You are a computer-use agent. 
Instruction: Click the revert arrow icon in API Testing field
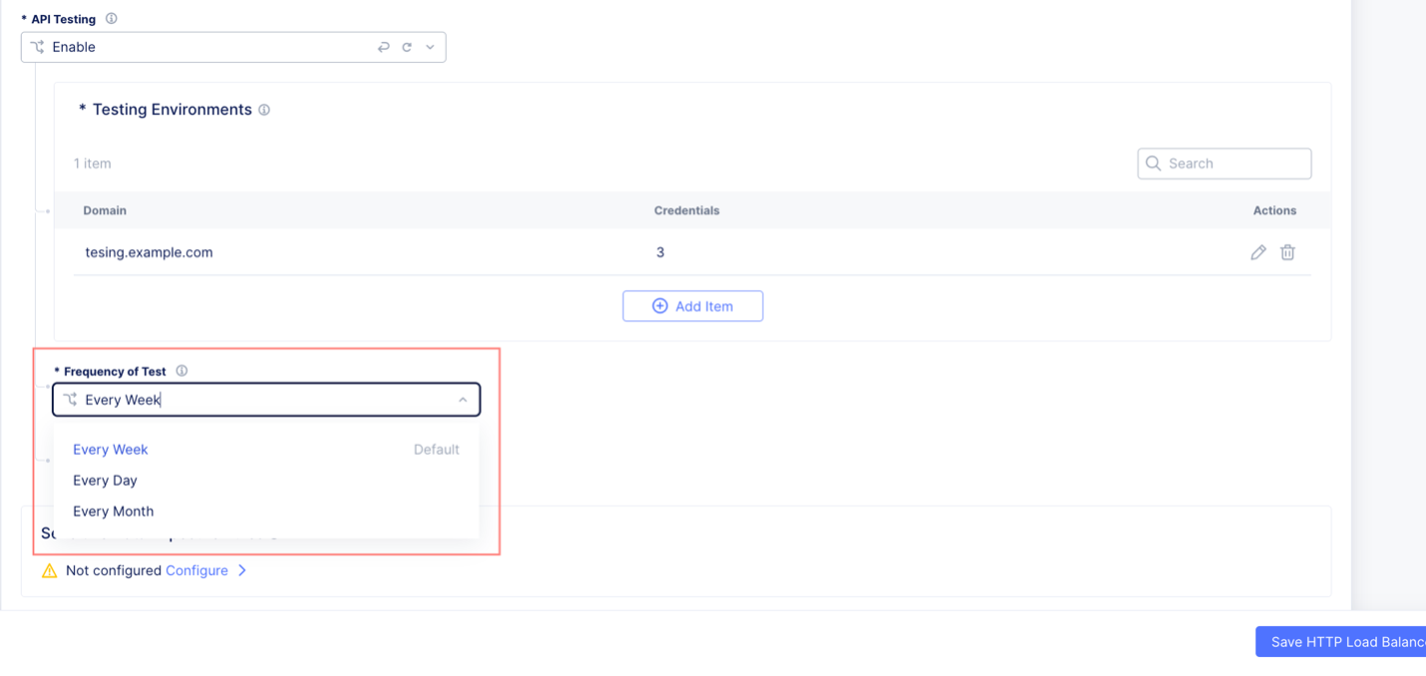(384, 47)
